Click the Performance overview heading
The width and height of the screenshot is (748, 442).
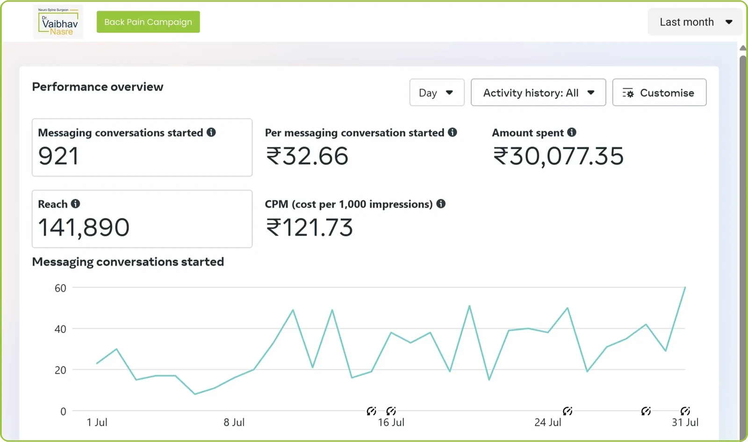[x=98, y=87]
